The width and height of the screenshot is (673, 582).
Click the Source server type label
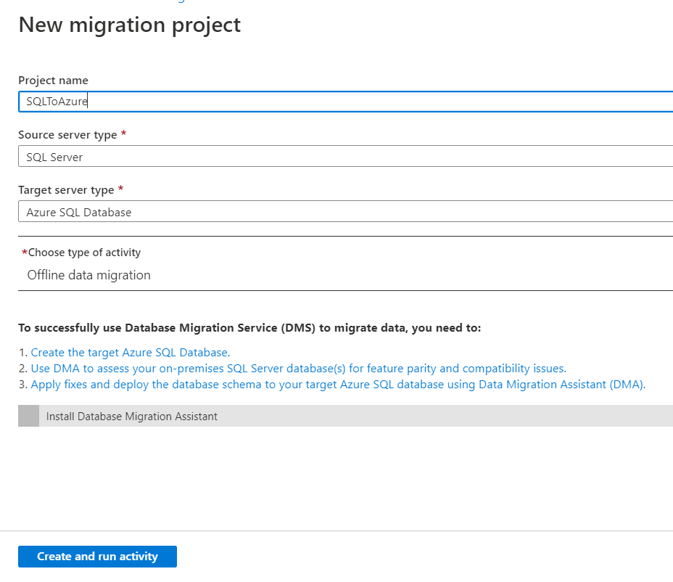click(x=65, y=134)
